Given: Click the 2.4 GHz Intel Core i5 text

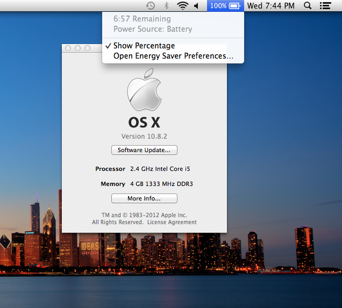Looking at the screenshot, I should pyautogui.click(x=160, y=169).
